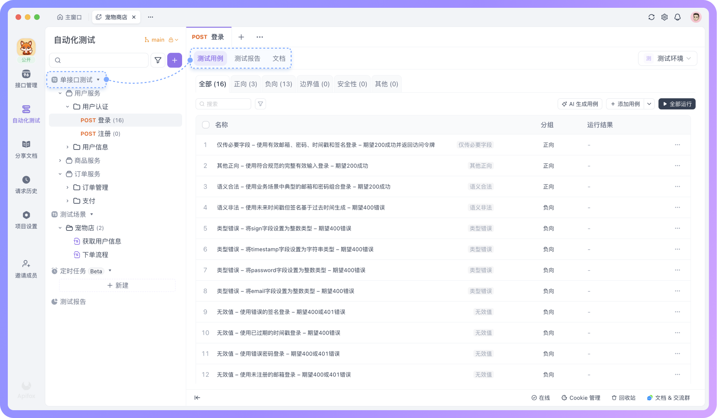
Task: Click the test case search input field
Action: [x=224, y=104]
